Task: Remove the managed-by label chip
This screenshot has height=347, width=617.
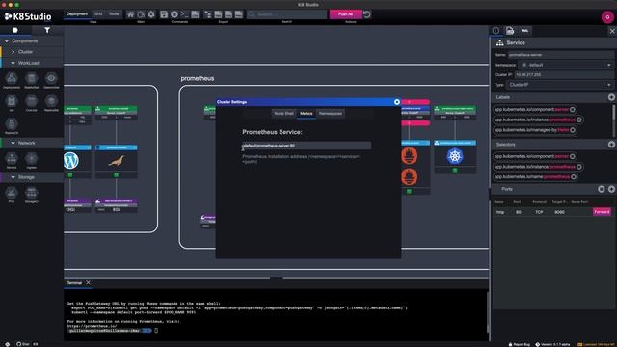Action: coord(573,130)
